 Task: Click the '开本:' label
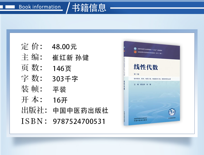pos(32,100)
